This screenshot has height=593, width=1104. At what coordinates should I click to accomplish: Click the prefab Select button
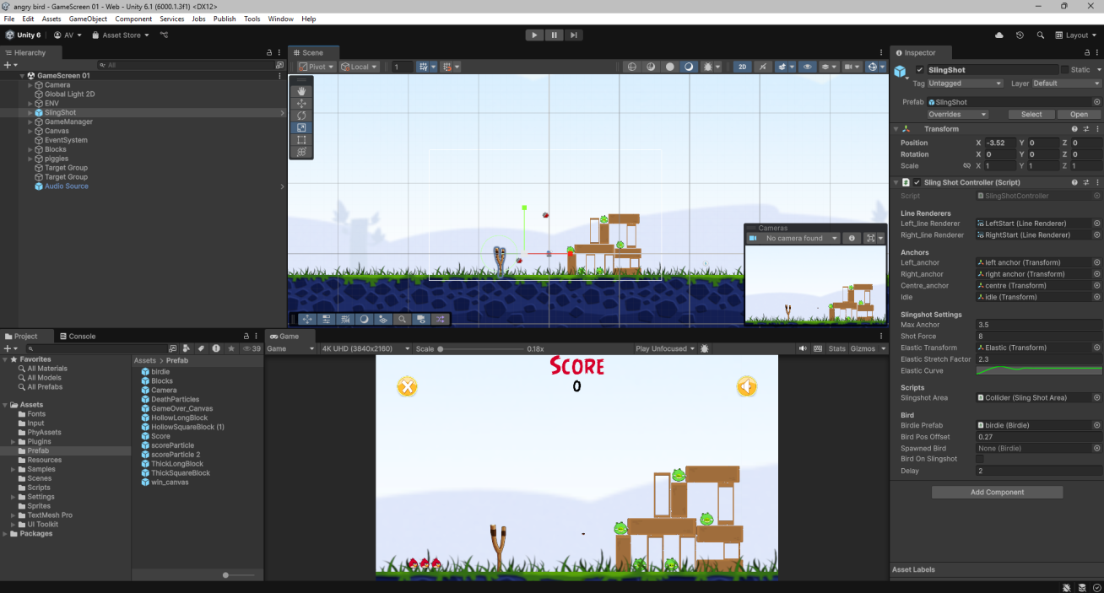(x=1031, y=115)
